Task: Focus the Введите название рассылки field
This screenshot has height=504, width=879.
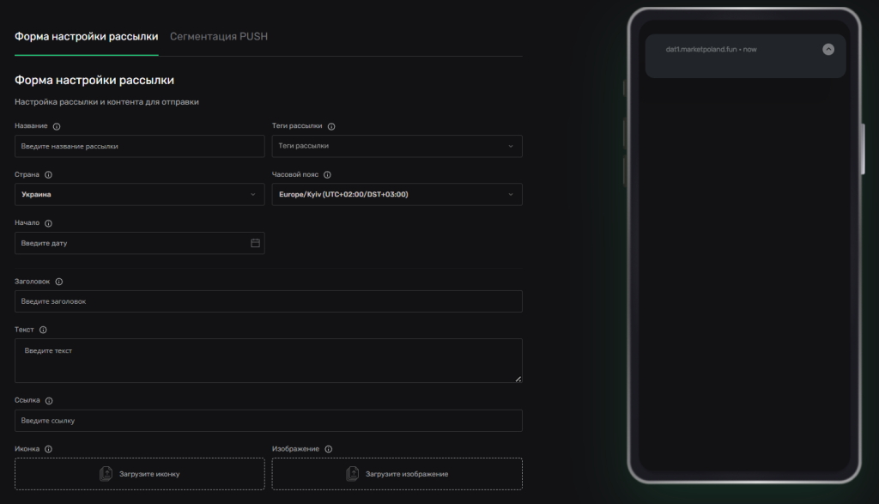Action: [139, 146]
